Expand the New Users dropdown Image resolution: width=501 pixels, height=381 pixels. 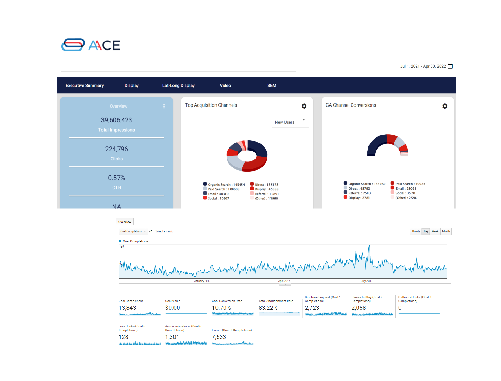point(290,122)
